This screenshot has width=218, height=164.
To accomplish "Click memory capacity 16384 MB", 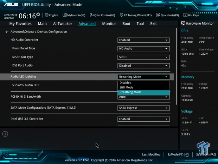I will click(187, 100).
